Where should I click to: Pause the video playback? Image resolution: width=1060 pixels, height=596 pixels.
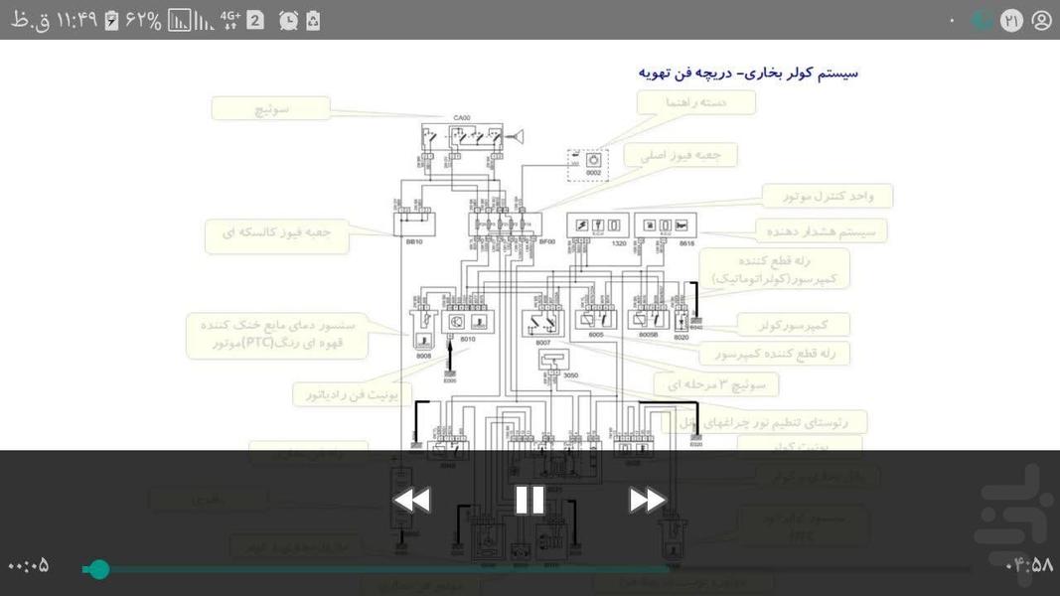click(530, 500)
